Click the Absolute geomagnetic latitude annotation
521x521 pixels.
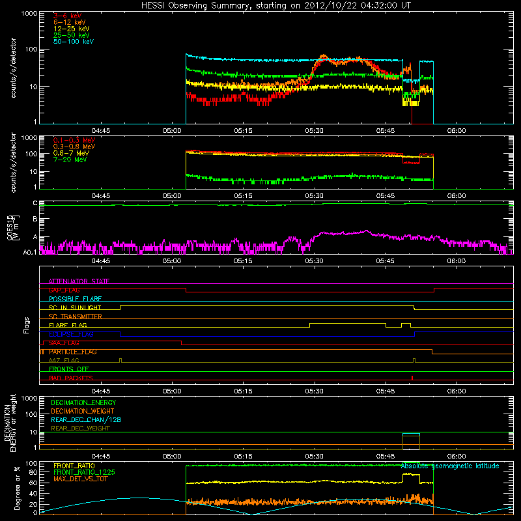pos(450,466)
